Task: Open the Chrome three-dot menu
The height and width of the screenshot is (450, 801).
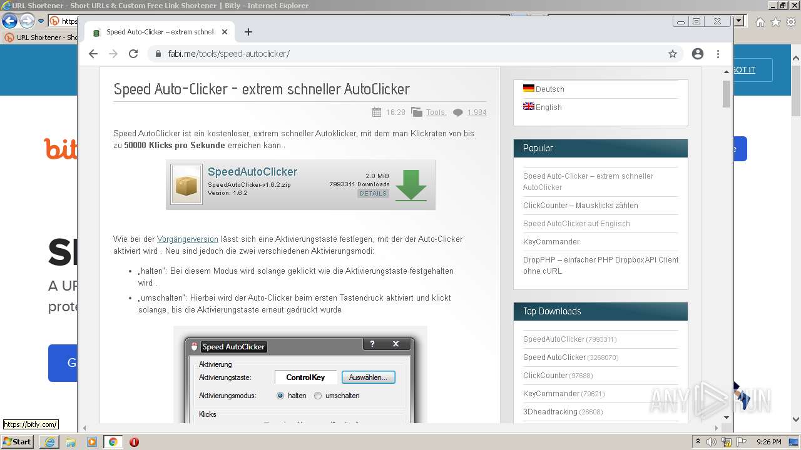Action: [718, 54]
